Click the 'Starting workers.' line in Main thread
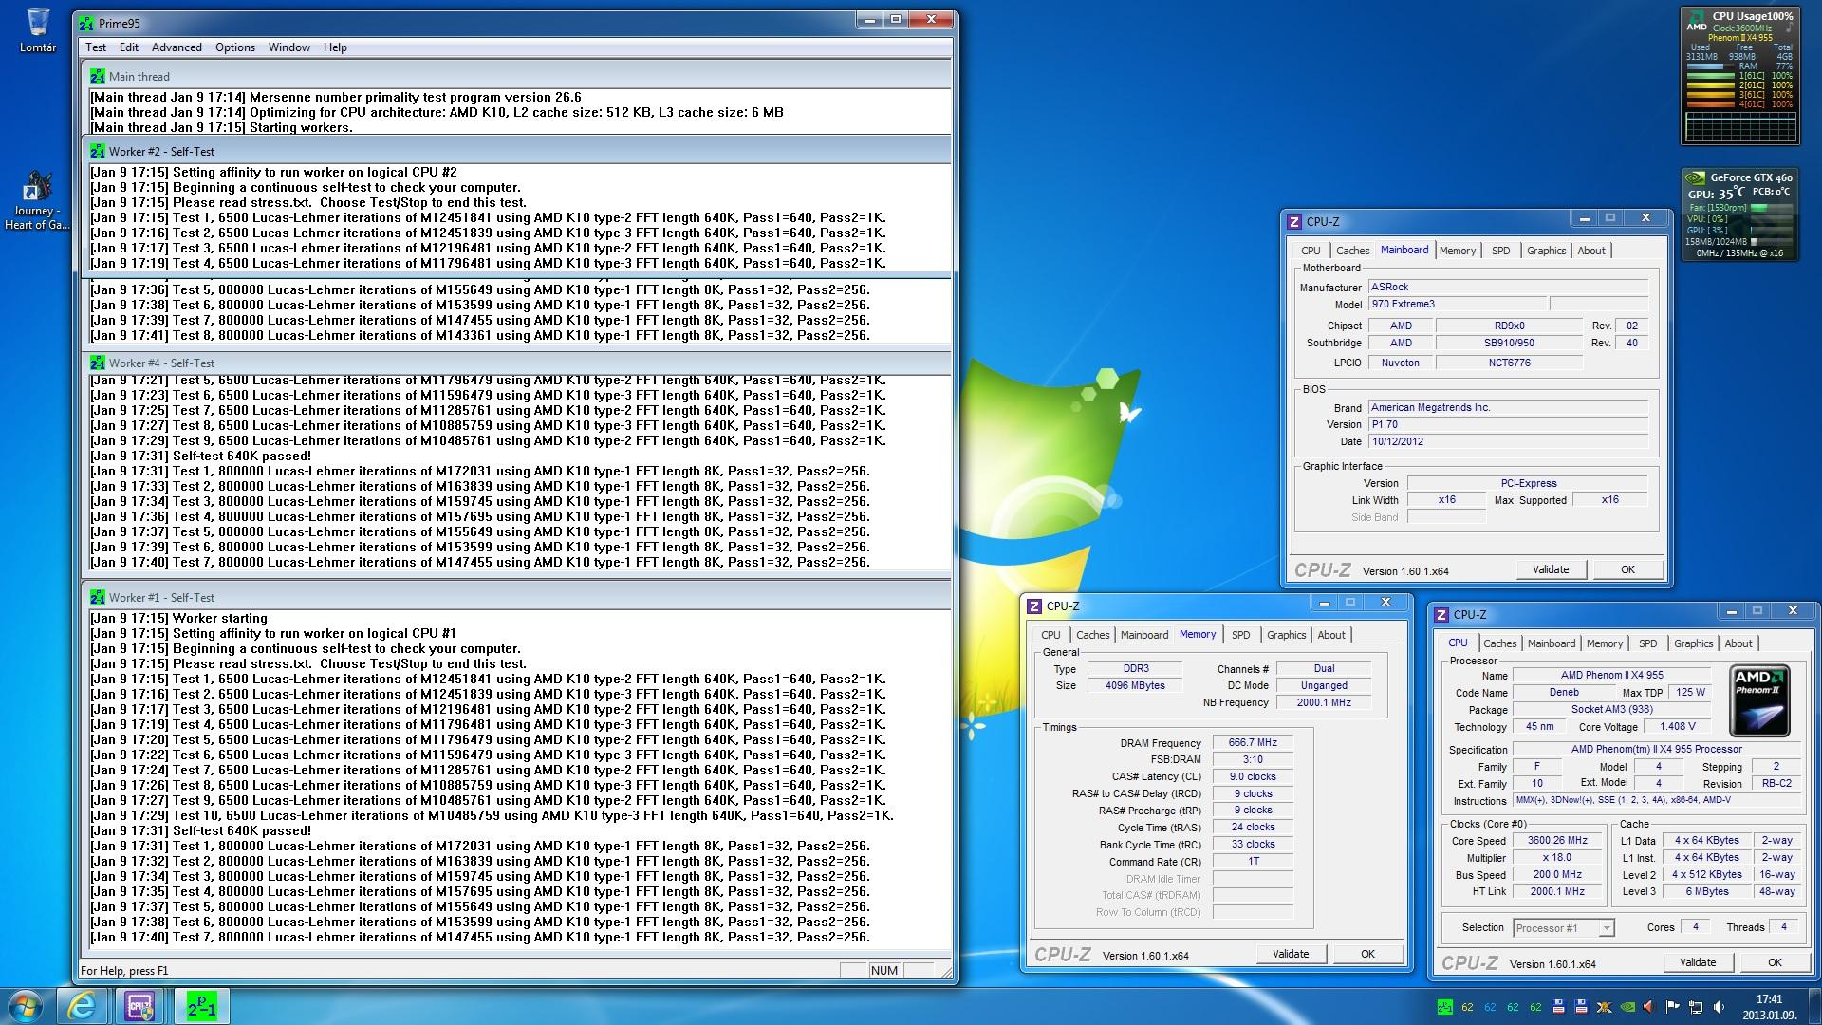The width and height of the screenshot is (1822, 1025). pyautogui.click(x=221, y=127)
